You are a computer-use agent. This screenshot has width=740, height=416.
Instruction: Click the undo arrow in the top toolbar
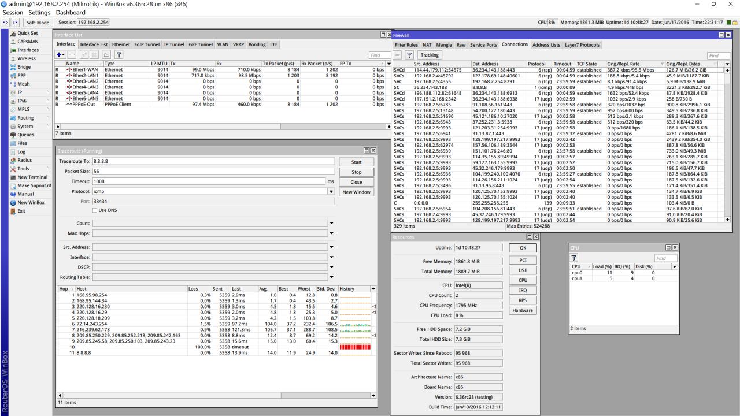5,22
